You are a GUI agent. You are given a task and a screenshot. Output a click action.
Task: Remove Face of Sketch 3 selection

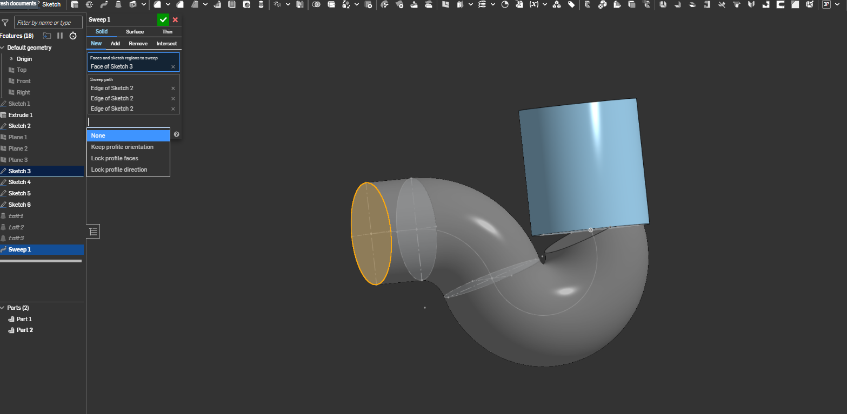pos(173,67)
